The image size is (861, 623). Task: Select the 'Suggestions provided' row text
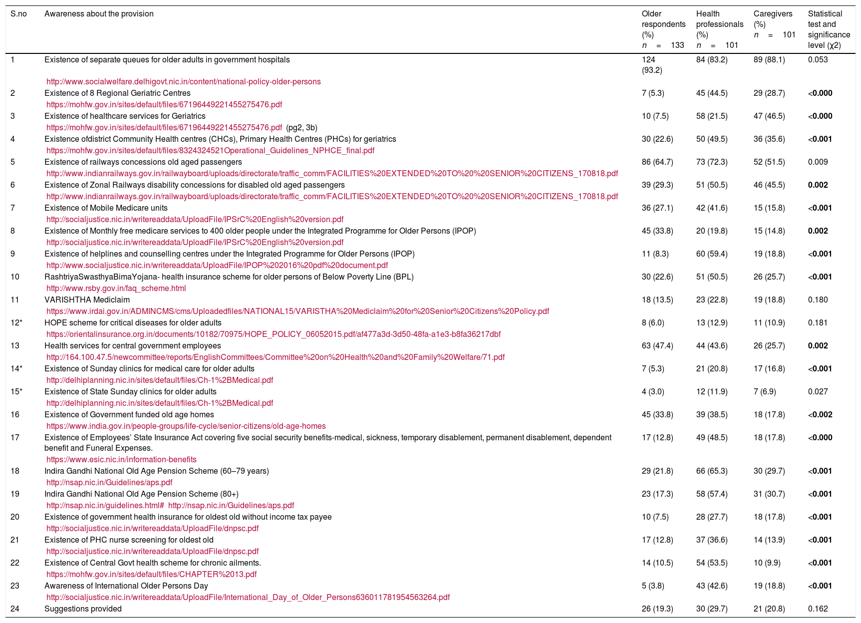coord(83,609)
